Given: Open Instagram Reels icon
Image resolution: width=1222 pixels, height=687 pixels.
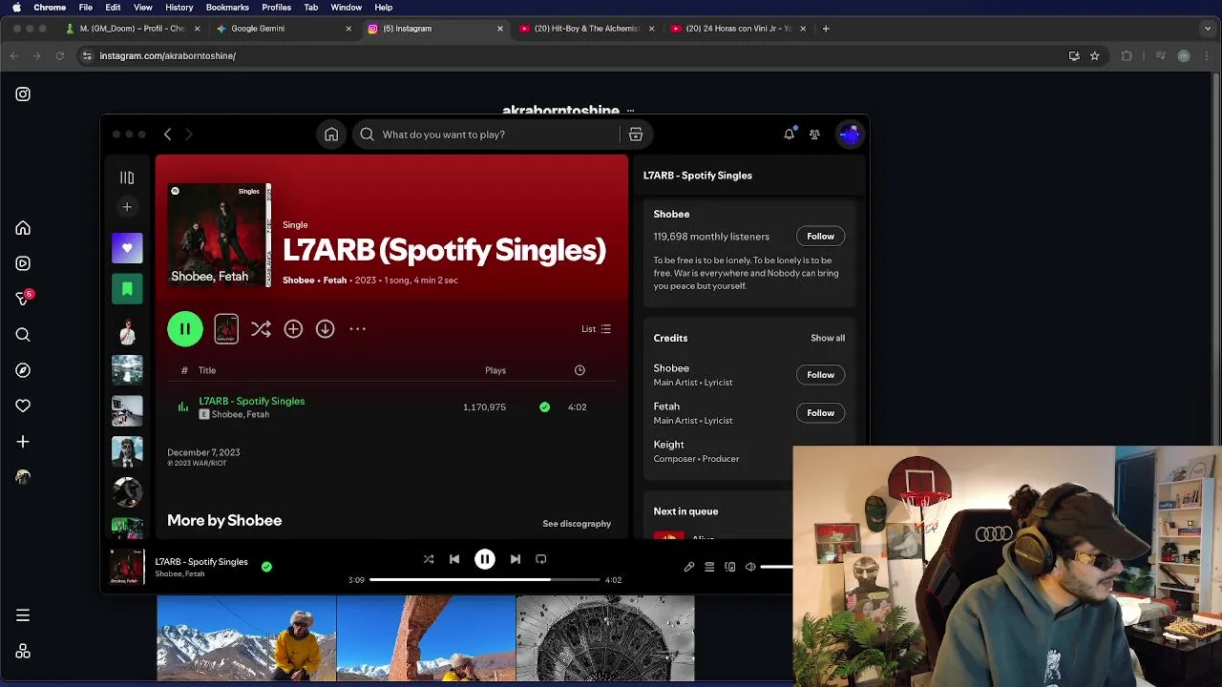Looking at the screenshot, I should point(23,263).
